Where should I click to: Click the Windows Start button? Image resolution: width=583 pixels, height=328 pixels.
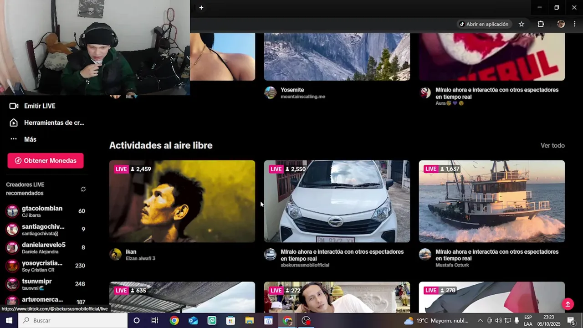pyautogui.click(x=9, y=321)
